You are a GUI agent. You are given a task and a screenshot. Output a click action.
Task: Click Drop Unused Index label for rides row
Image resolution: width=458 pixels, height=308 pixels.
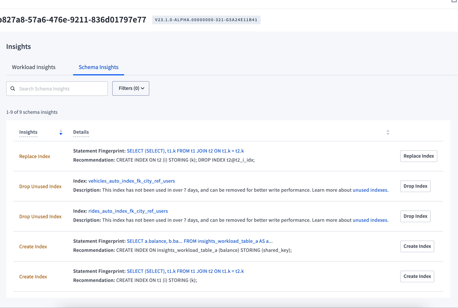[x=40, y=216]
